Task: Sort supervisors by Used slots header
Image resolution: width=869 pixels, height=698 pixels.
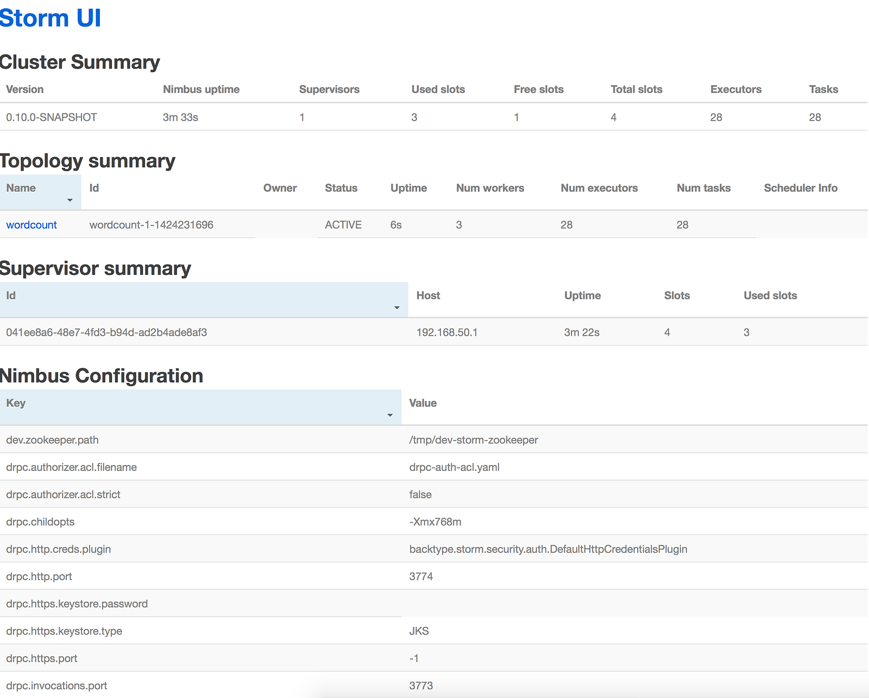Action: (770, 295)
